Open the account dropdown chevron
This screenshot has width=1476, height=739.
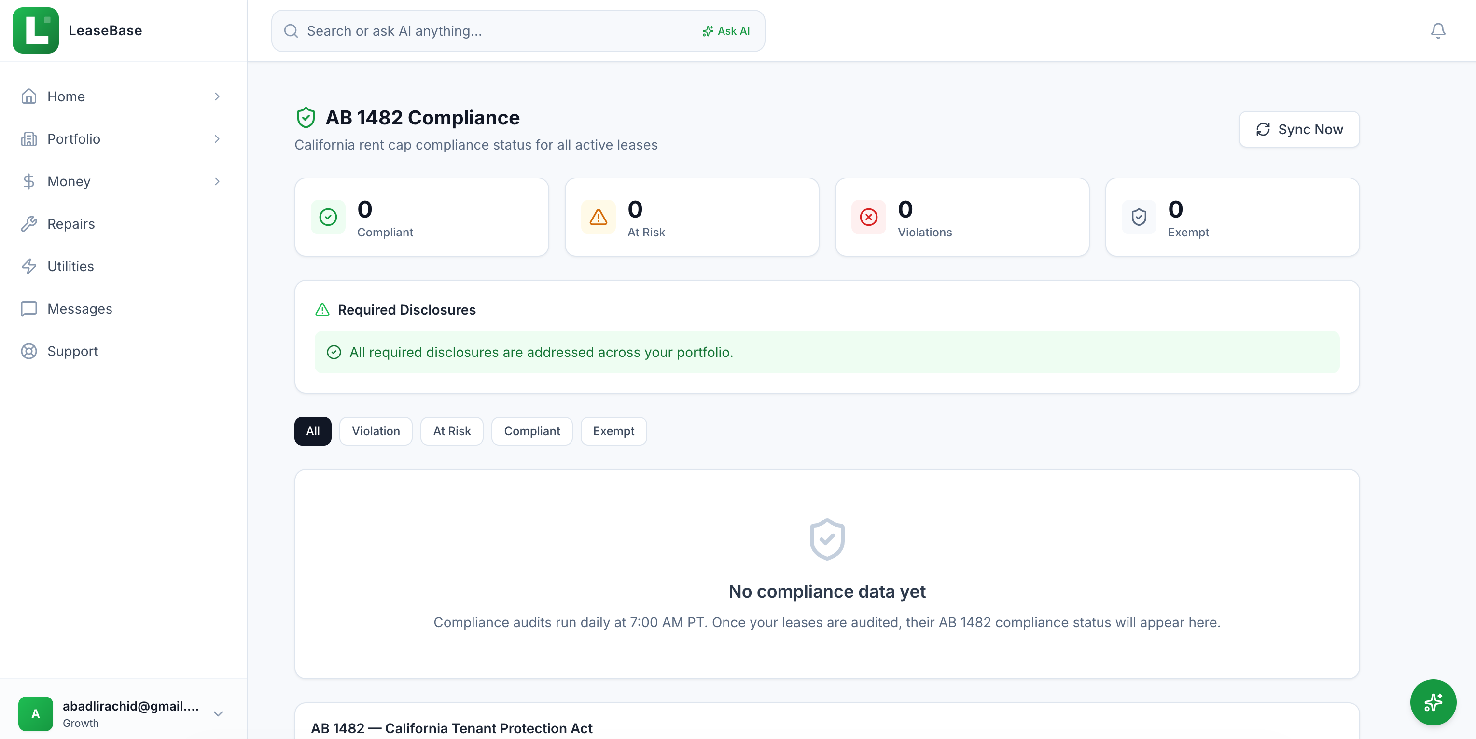218,713
